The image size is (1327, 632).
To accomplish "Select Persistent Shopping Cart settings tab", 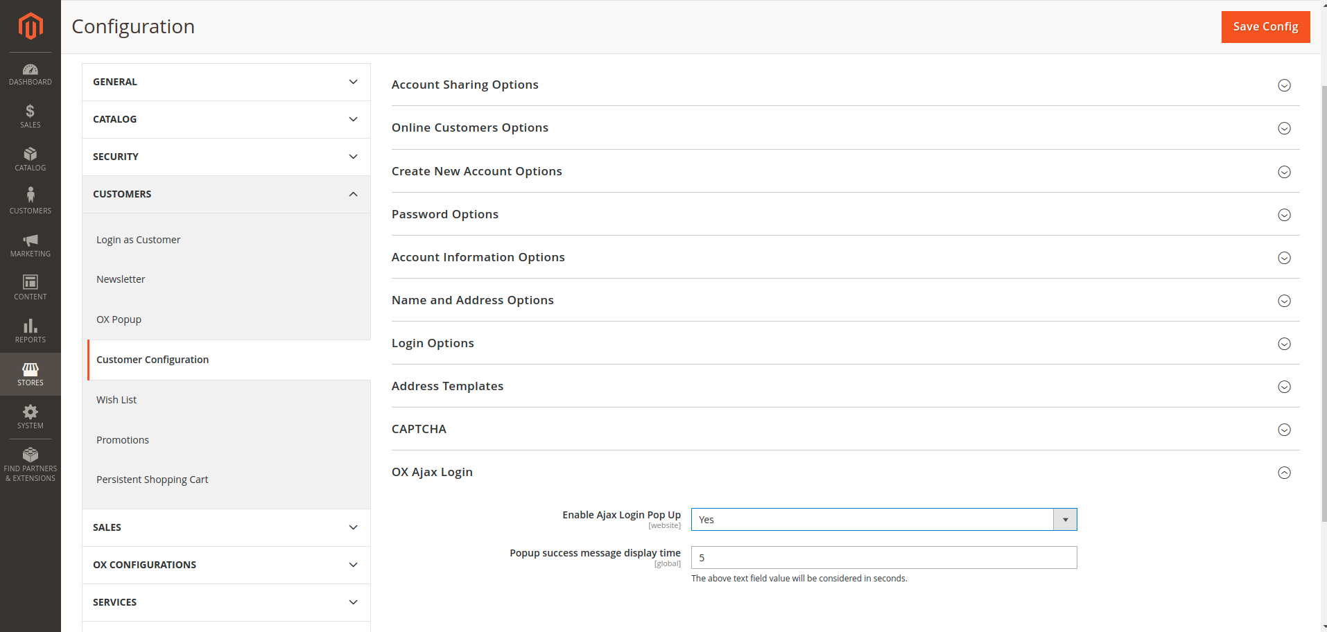I will pyautogui.click(x=152, y=480).
